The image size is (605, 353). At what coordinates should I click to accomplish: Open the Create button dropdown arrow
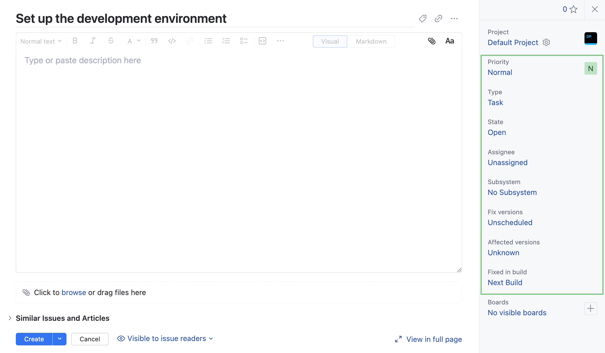click(x=60, y=339)
